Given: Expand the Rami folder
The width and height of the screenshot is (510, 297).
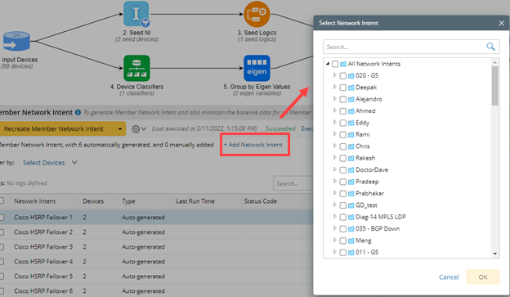Looking at the screenshot, I should point(335,134).
